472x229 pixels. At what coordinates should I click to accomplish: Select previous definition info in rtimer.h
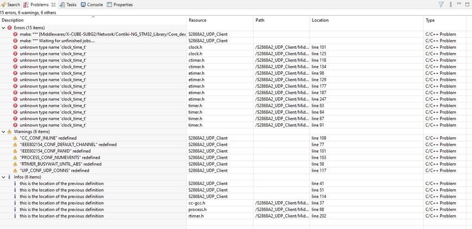[x=61, y=216]
